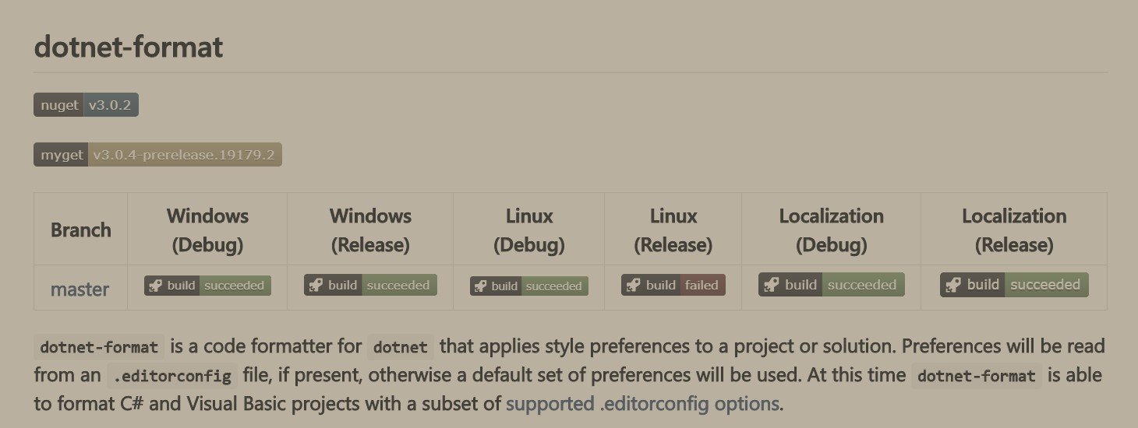
Task: Click the .editorconfig inline code text
Action: tap(171, 376)
